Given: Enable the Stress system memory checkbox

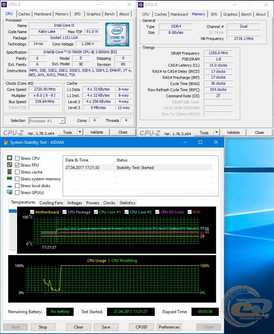Looking at the screenshot, I should (17, 179).
